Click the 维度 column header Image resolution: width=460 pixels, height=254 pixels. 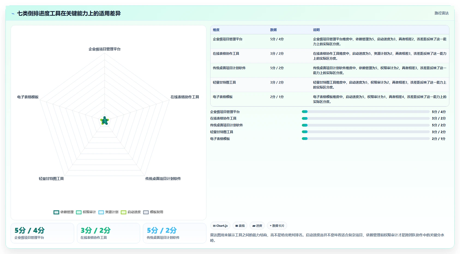(216, 30)
